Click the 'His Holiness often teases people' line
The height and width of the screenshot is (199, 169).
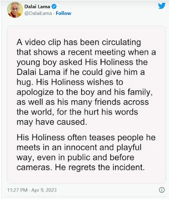point(86,137)
